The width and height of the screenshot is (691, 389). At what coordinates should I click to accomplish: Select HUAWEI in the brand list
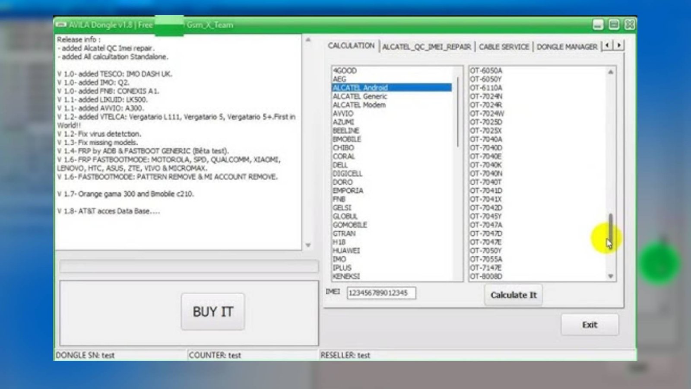[346, 251]
